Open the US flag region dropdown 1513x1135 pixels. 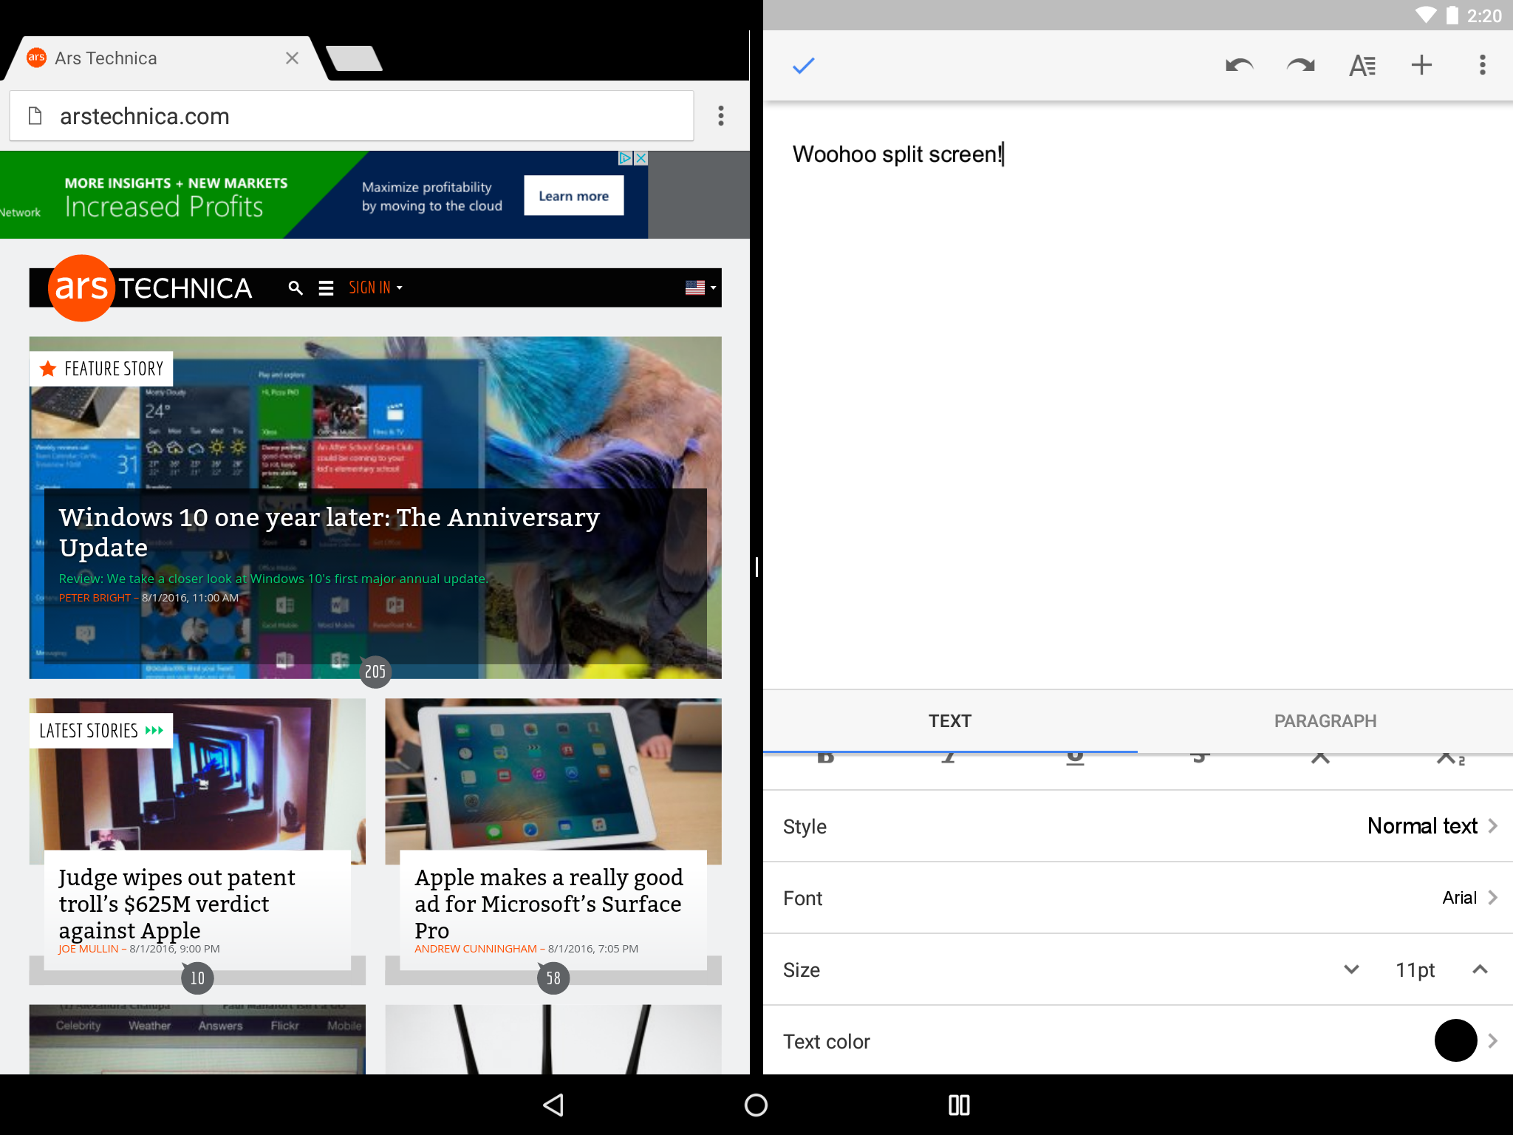pos(700,288)
